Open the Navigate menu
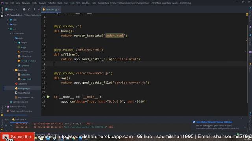 tap(26, 3)
